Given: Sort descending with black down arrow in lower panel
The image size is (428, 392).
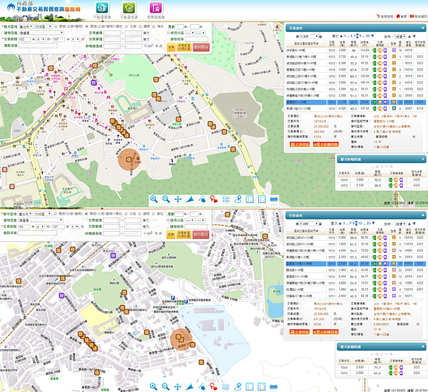Looking at the screenshot, I should (x=414, y=224).
